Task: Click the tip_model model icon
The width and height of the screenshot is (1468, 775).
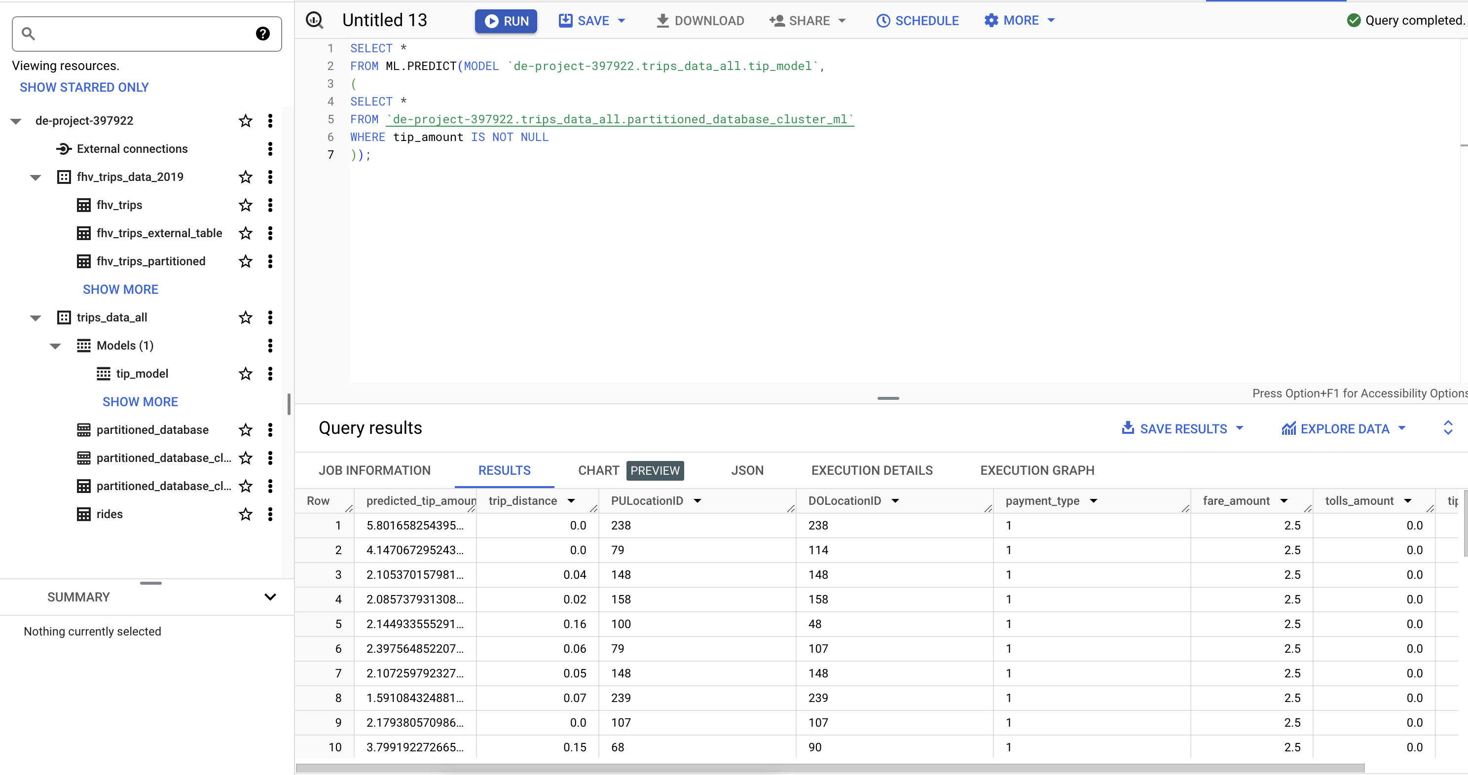Action: tap(104, 374)
